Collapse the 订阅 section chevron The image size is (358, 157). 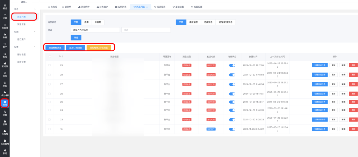pyautogui.click(x=35, y=32)
